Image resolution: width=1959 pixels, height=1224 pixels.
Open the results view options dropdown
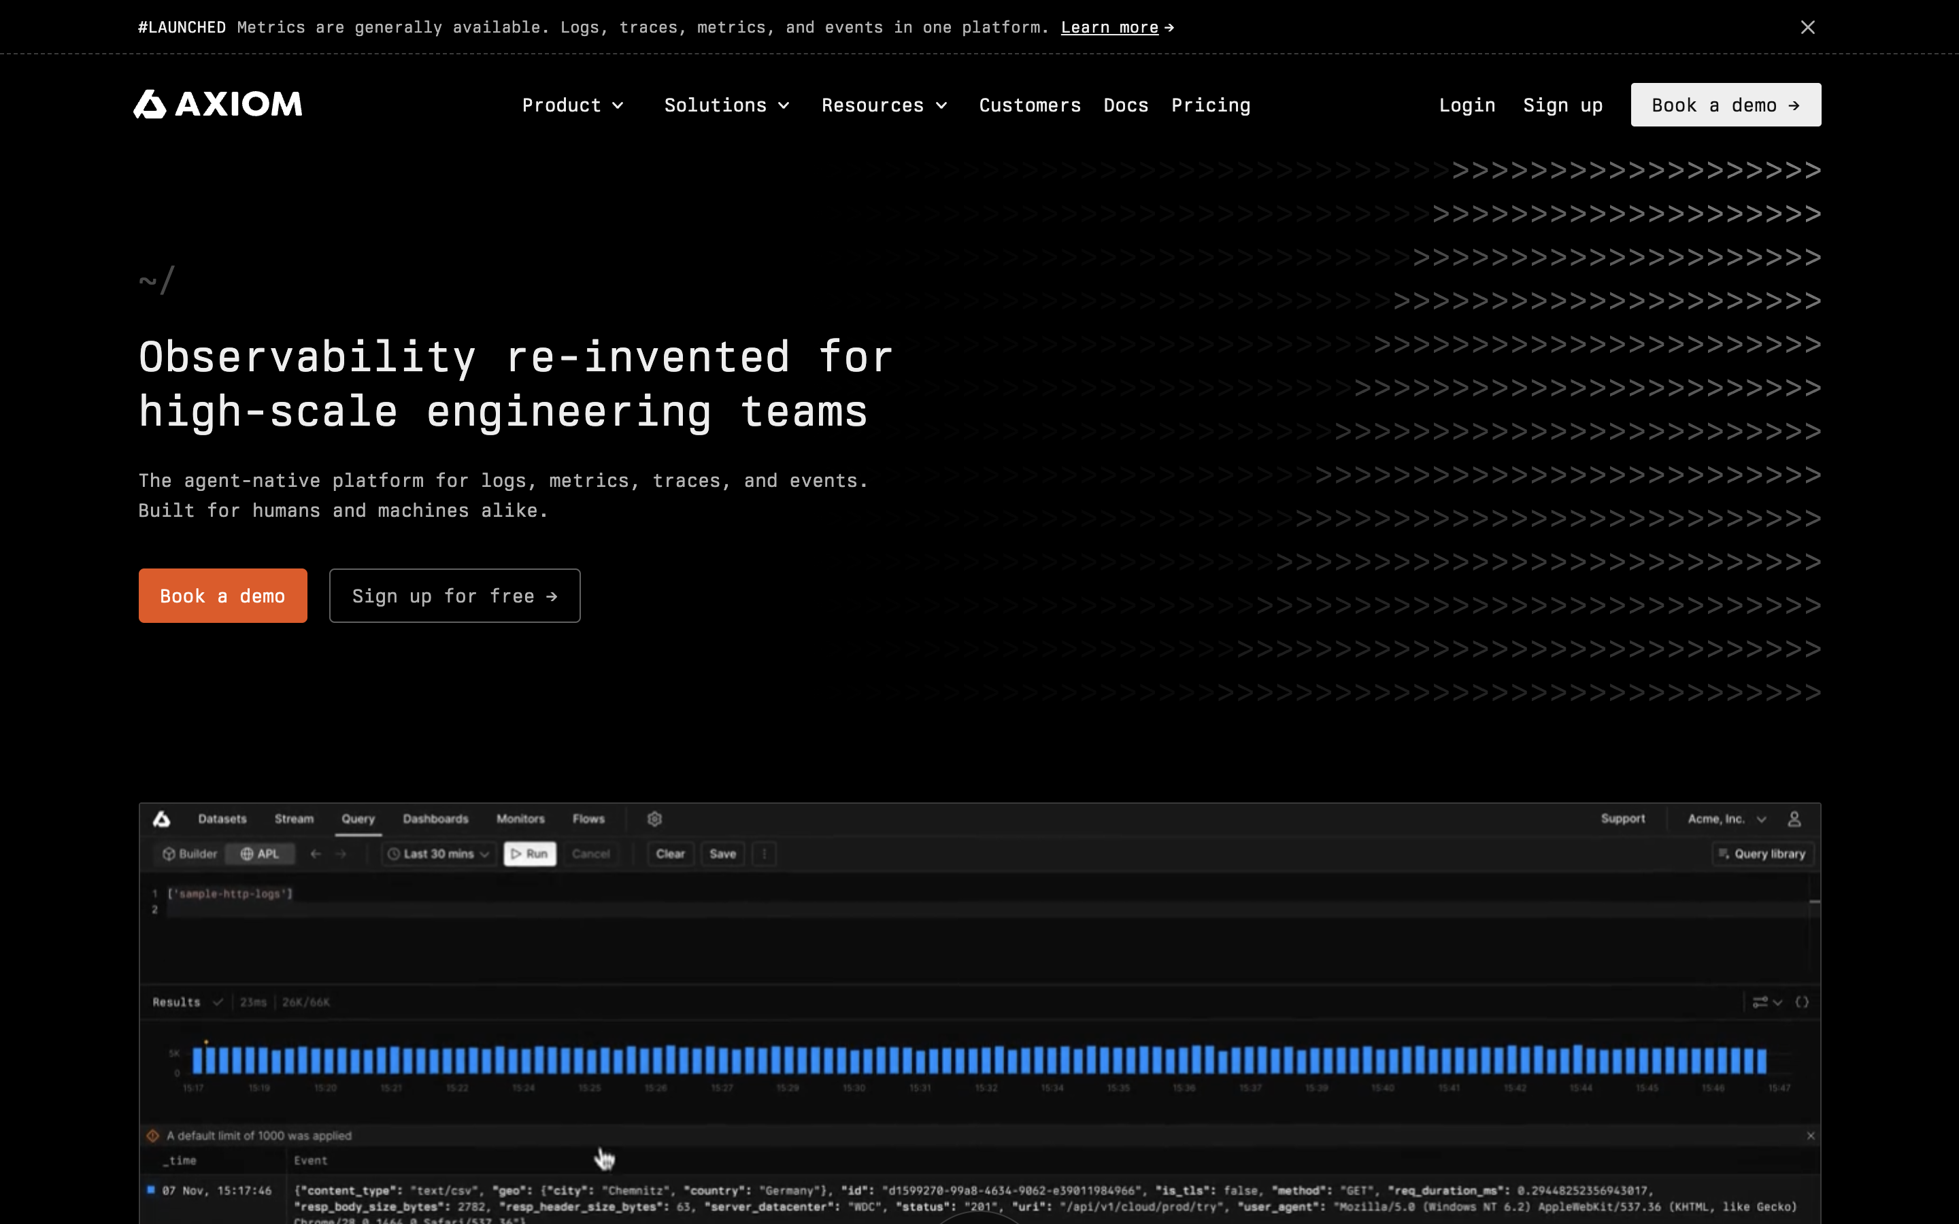click(1767, 1002)
